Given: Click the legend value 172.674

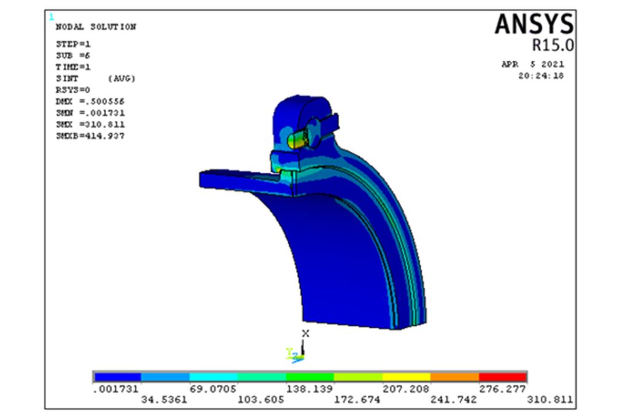Looking at the screenshot, I should click(x=358, y=400).
